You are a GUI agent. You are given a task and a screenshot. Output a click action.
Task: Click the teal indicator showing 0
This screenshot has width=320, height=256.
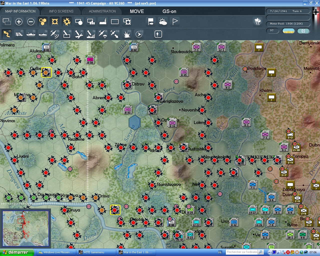[x=303, y=31]
